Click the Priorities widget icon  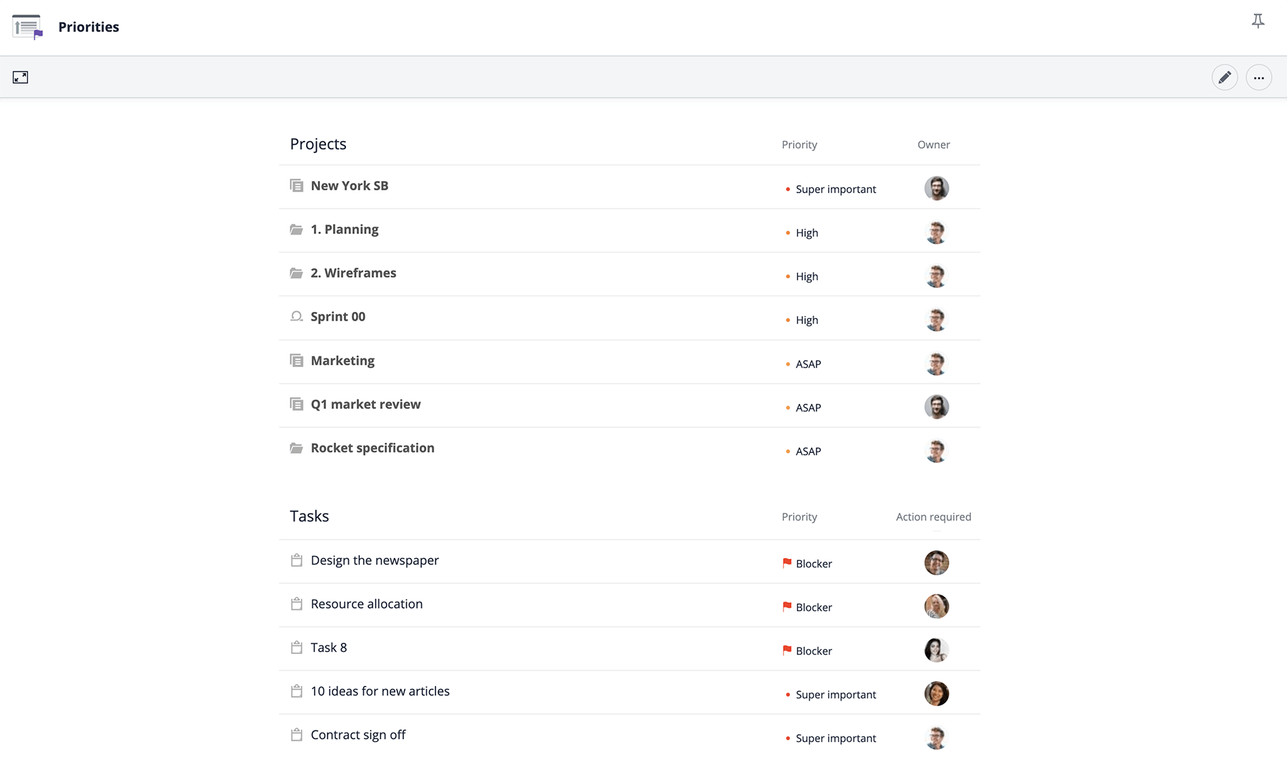tap(27, 27)
